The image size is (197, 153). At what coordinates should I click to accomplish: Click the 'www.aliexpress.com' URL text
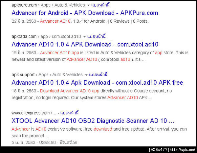tap(31, 113)
